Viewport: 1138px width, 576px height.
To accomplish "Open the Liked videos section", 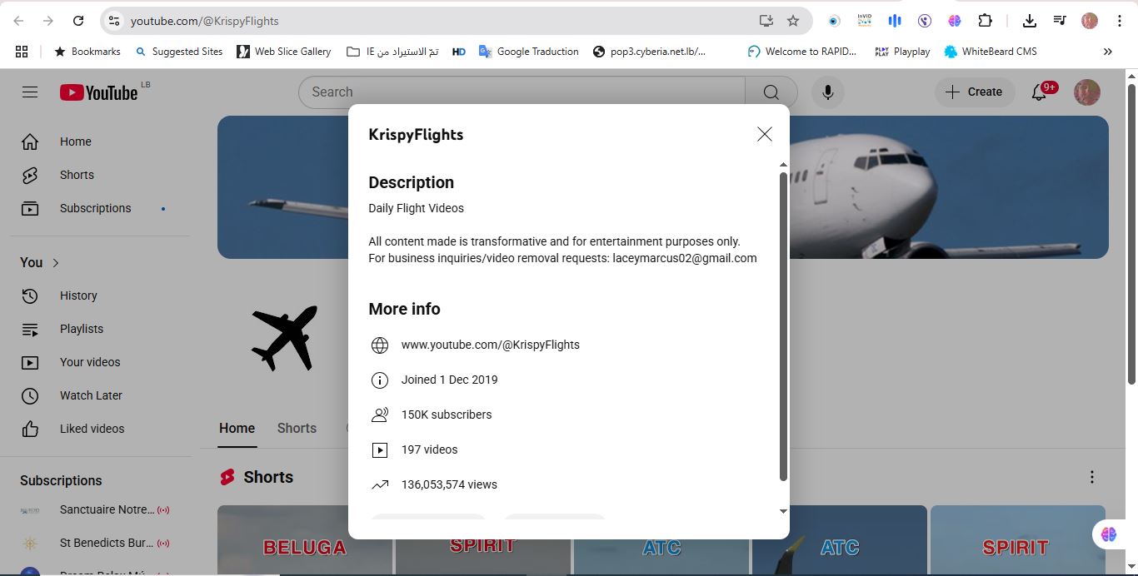I will tap(92, 429).
